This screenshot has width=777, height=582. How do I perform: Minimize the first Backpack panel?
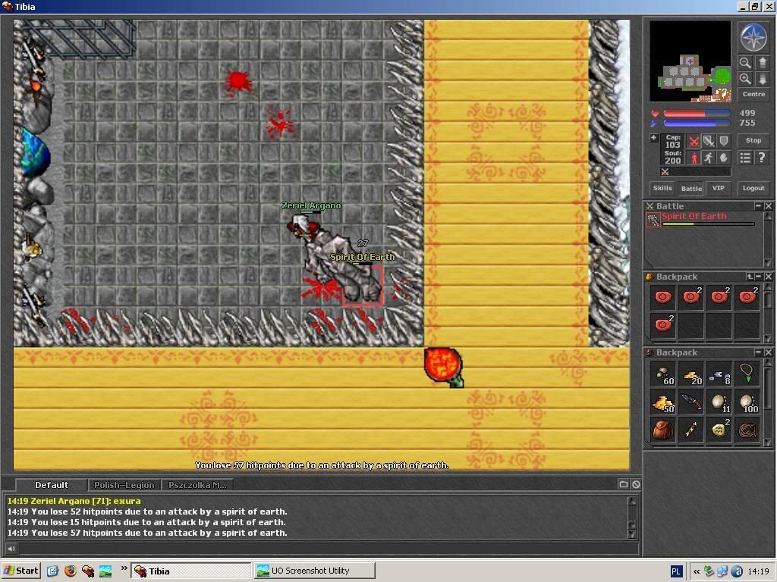759,277
